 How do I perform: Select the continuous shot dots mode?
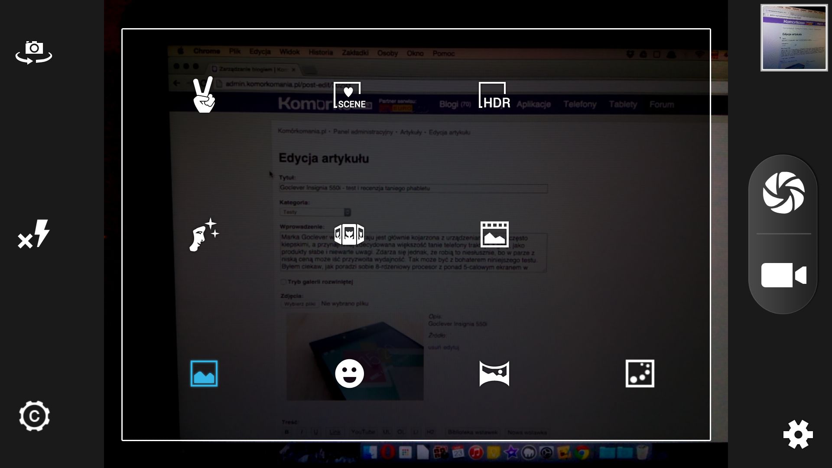click(x=640, y=373)
